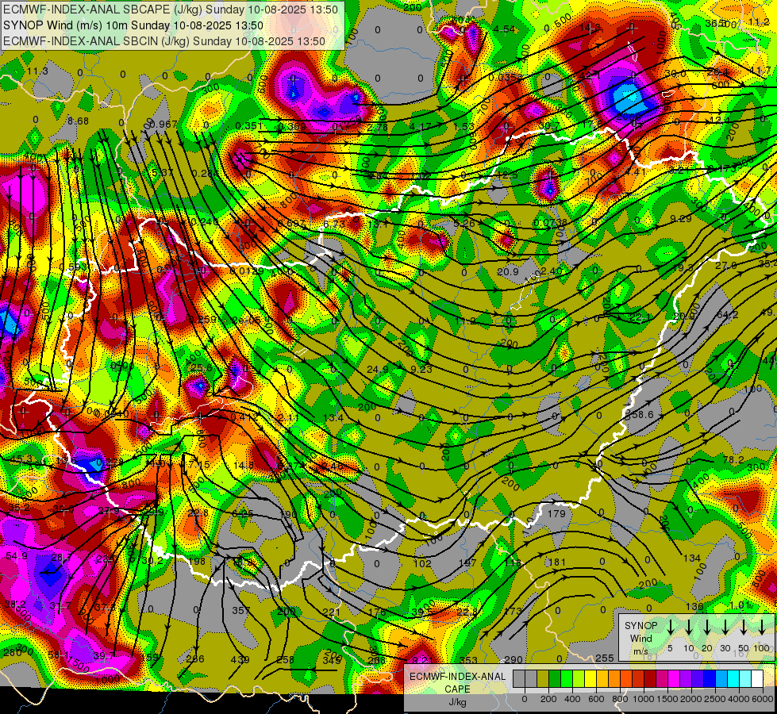Pick the bright magenta CAPE legend swatch
The width and height of the screenshot is (777, 714).
674,678
